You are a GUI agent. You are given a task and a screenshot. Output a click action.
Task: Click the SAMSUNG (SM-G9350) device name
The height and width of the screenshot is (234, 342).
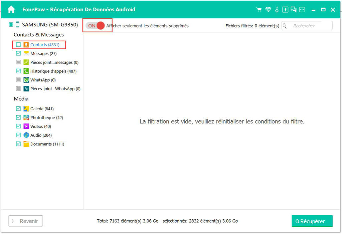pos(50,25)
